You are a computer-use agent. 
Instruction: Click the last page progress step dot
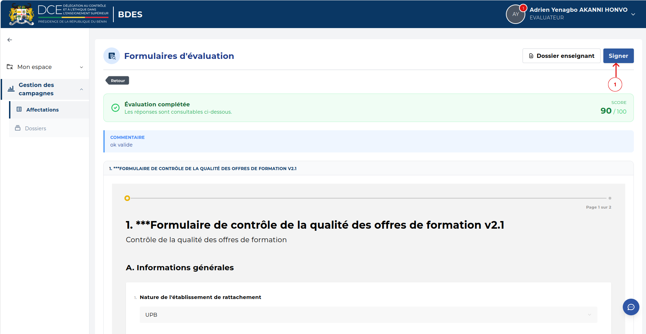pos(610,198)
